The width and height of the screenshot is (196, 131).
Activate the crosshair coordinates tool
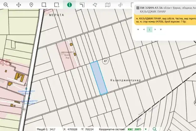click(x=120, y=5)
